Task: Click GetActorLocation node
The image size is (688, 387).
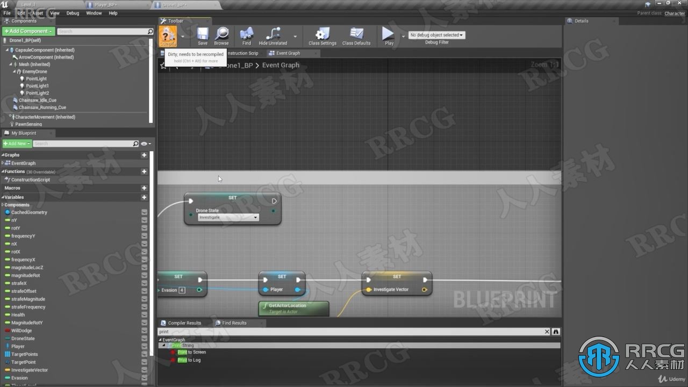Action: click(293, 308)
